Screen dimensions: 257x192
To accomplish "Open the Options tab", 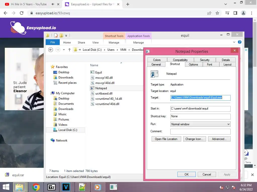I will [193, 64].
